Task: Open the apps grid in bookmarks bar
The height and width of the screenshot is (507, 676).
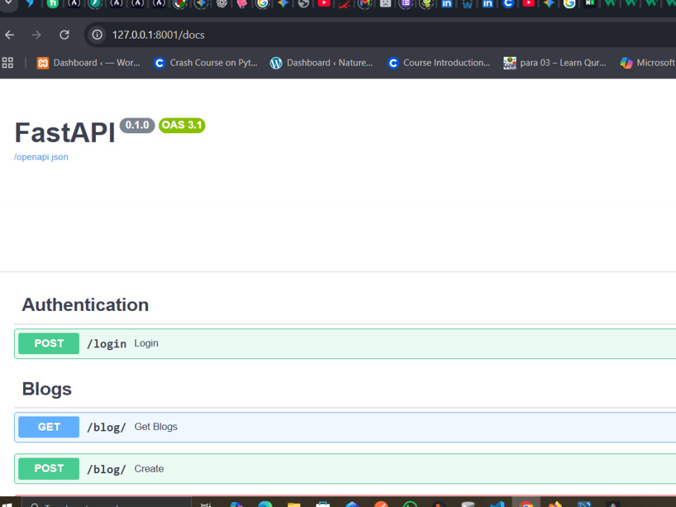Action: (x=7, y=63)
